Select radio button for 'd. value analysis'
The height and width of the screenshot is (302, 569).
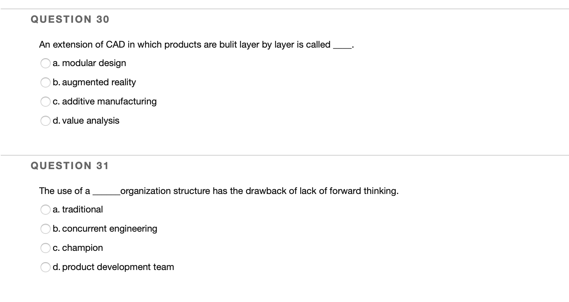pos(46,121)
